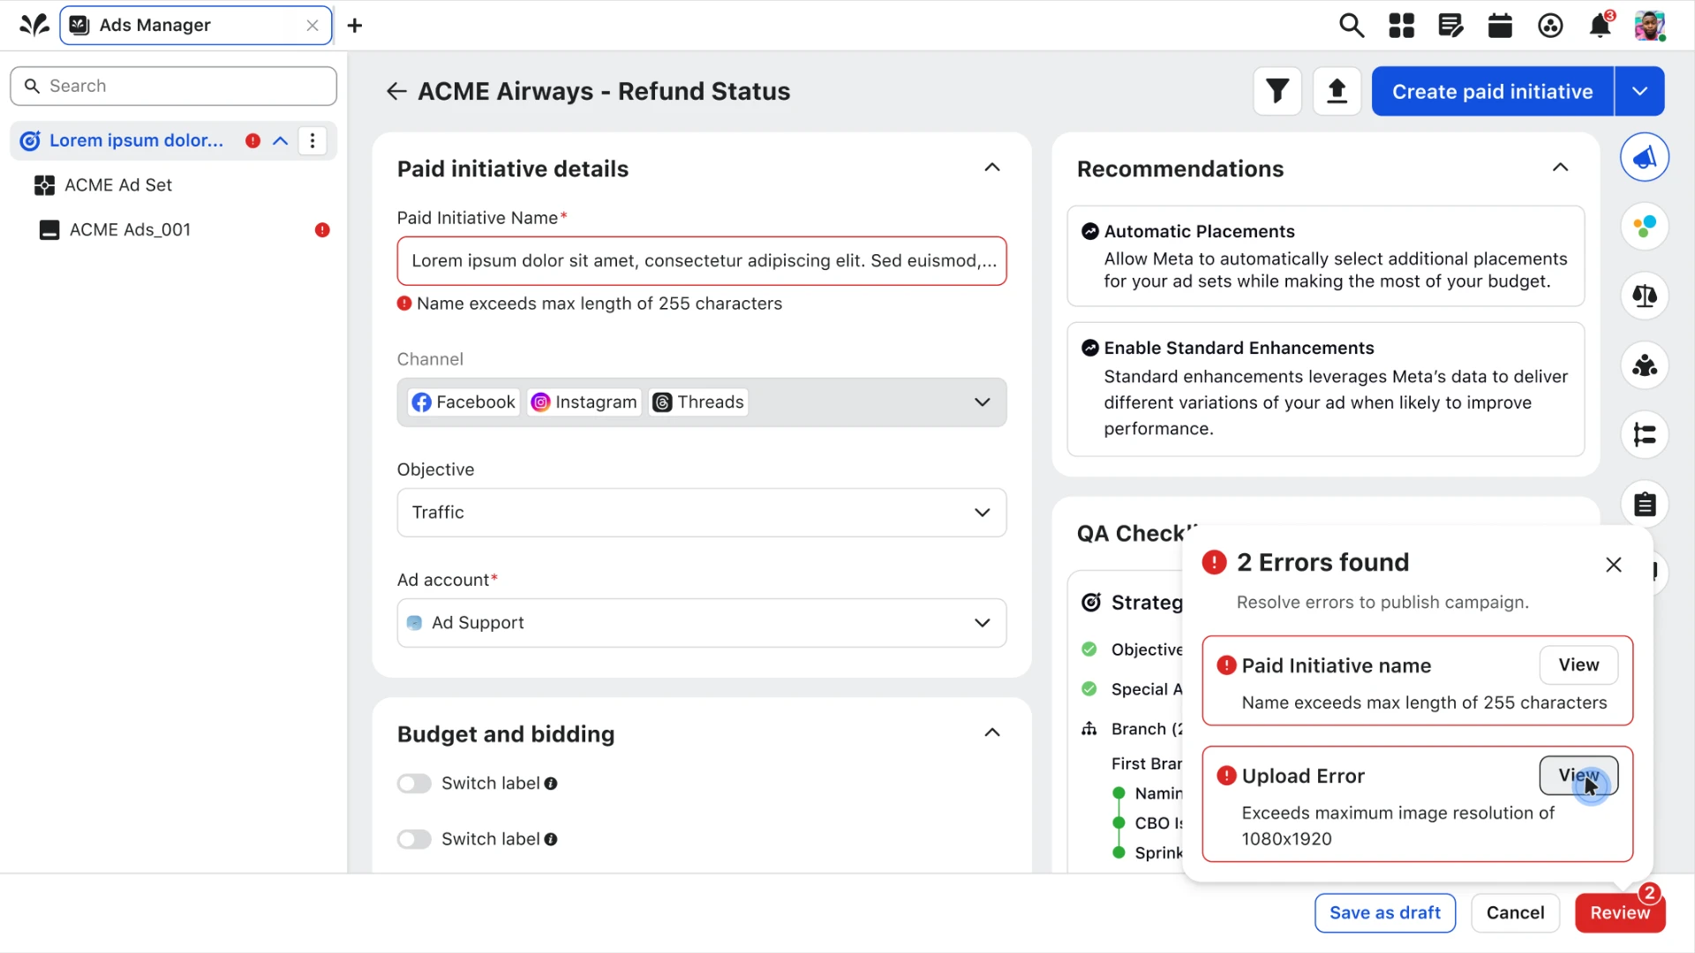Collapse Budget and bidding section
Screen dimensions: 1695x953
(992, 732)
